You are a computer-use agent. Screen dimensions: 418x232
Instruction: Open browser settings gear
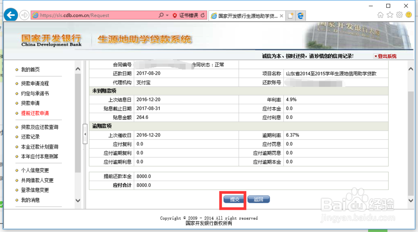[x=399, y=15]
